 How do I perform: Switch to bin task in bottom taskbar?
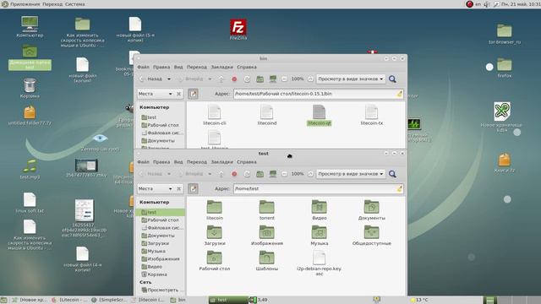[178, 300]
